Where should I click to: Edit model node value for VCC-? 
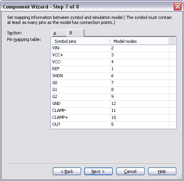pyautogui.click(x=140, y=62)
